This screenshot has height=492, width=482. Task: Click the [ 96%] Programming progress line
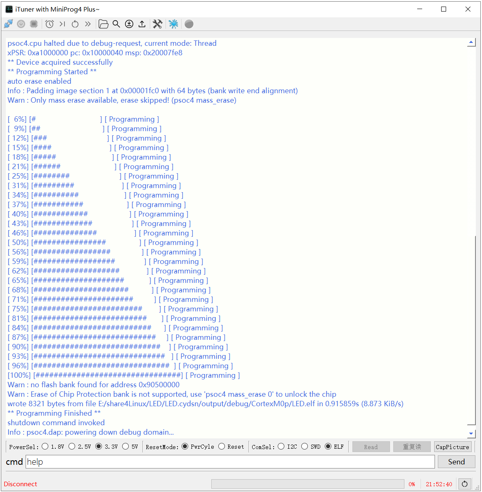[x=120, y=366]
